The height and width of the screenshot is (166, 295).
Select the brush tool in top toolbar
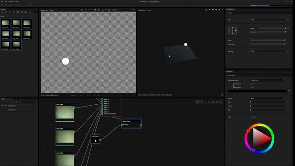pyautogui.click(x=27, y=5)
